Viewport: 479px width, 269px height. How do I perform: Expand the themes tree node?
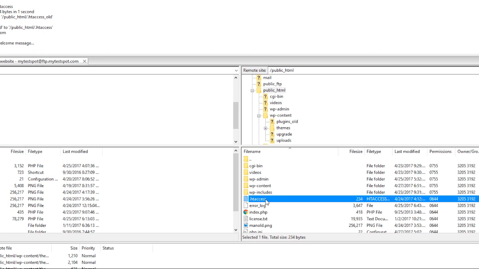point(265,128)
